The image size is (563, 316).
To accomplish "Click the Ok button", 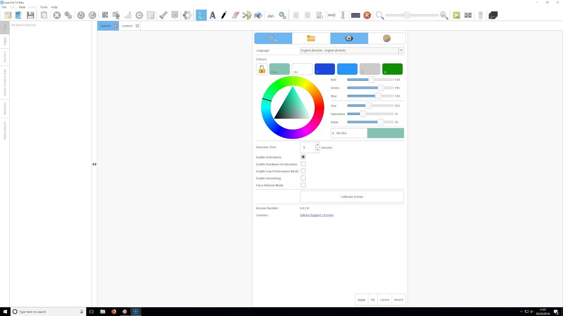I will point(373,300).
